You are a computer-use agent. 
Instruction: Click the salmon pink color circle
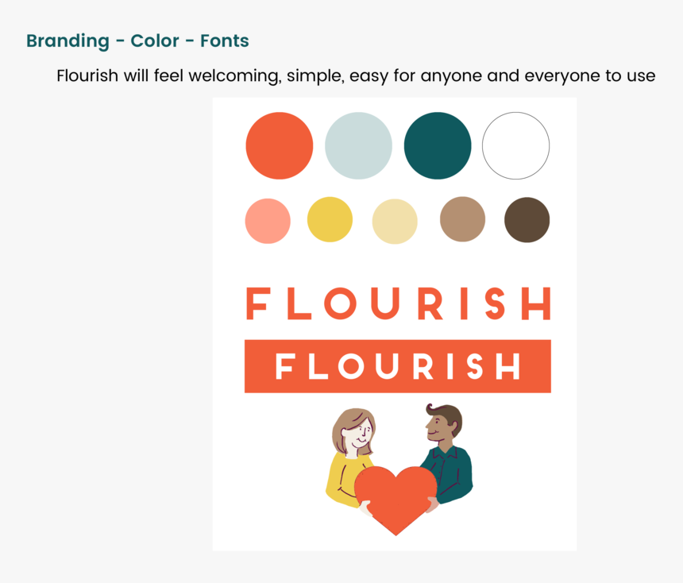pos(268,221)
